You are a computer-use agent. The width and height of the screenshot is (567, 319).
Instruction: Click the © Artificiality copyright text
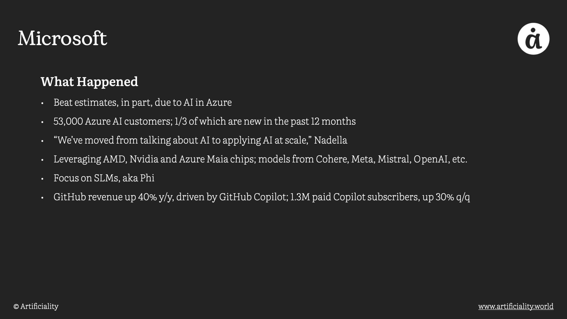pyautogui.click(x=36, y=306)
